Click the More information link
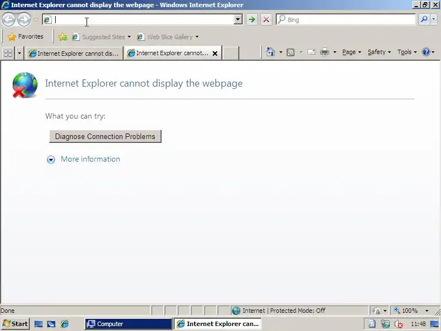This screenshot has height=331, width=441. [x=90, y=159]
